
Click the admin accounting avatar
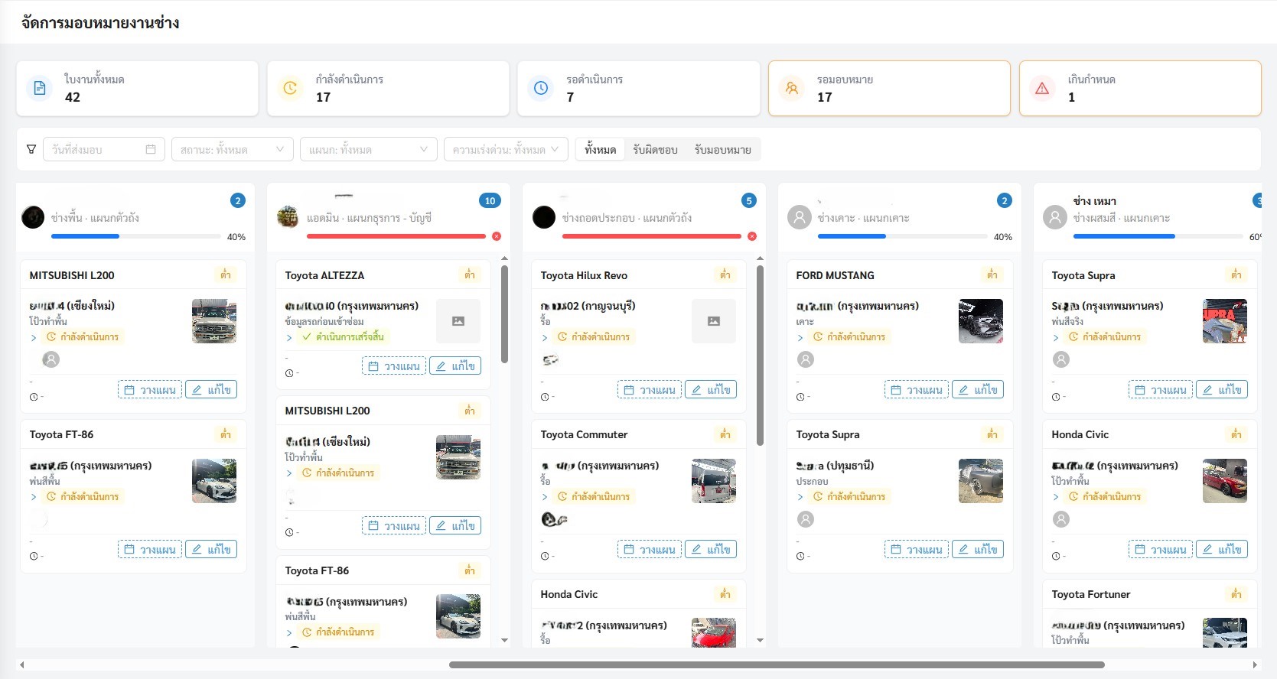coord(288,217)
